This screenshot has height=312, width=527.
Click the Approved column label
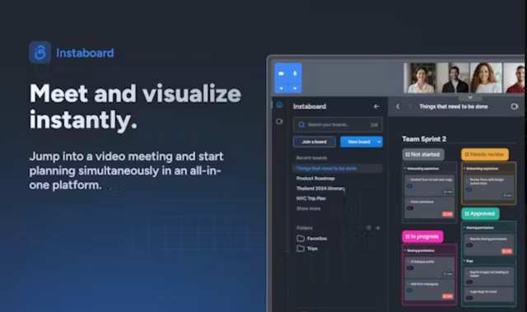(480, 213)
